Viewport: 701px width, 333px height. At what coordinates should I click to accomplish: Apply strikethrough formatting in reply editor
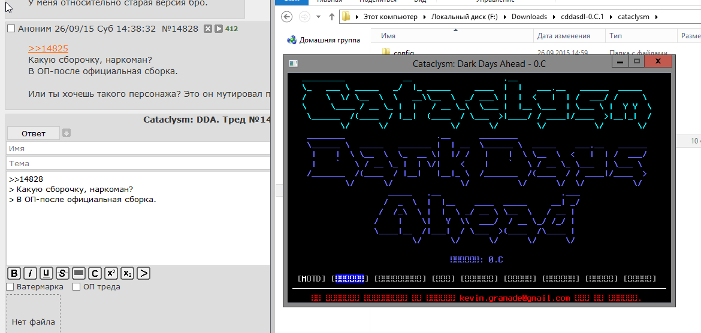pos(62,273)
